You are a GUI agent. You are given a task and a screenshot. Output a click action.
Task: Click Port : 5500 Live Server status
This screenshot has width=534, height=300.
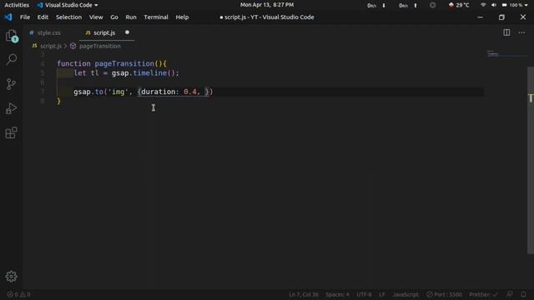point(444,294)
